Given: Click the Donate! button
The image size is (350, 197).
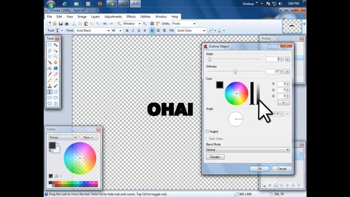Looking at the screenshot, I should click(215, 157).
